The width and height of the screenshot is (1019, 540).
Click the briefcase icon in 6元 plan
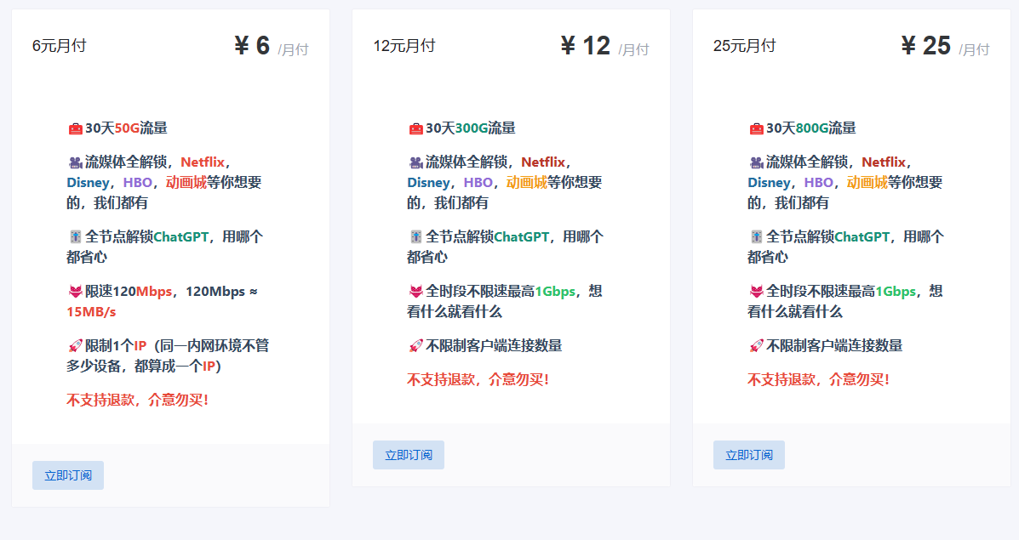coord(75,129)
